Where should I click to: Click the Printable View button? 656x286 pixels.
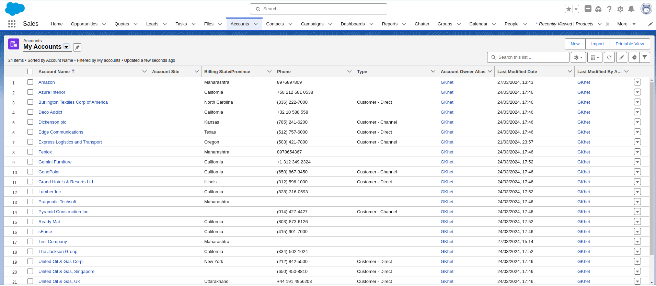click(630, 44)
